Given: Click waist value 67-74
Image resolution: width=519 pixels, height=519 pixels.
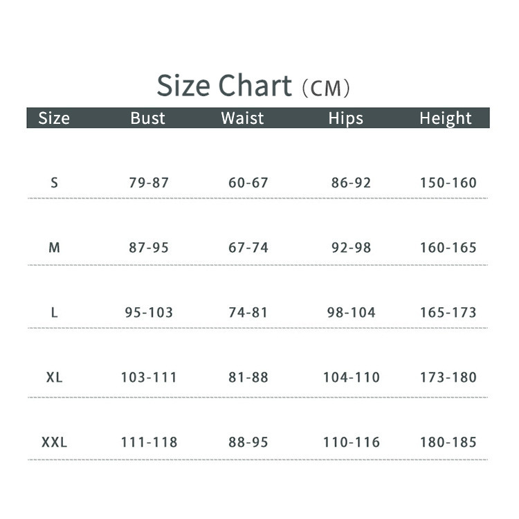Looking at the screenshot, I should point(248,248).
